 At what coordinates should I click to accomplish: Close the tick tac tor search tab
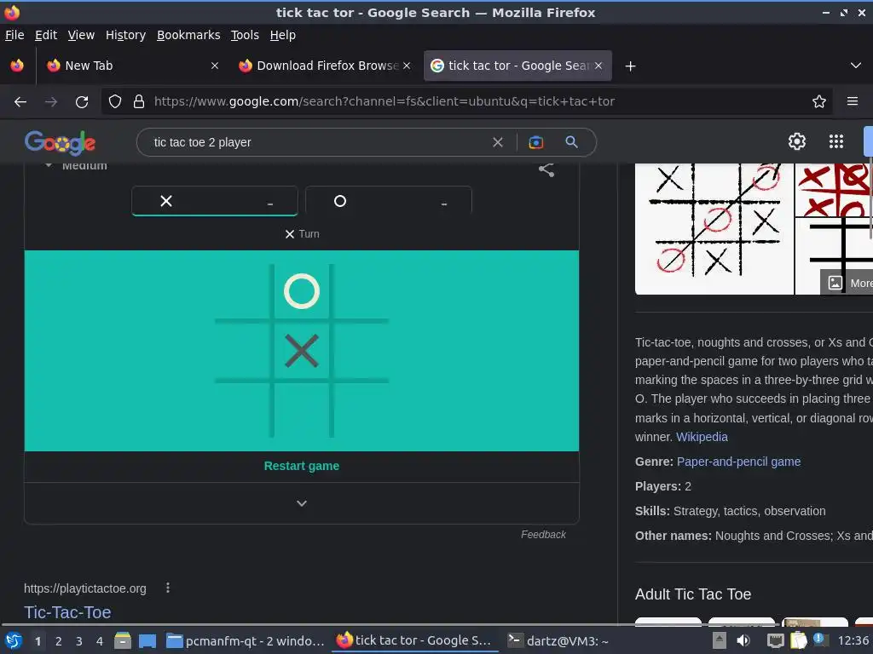pyautogui.click(x=598, y=66)
